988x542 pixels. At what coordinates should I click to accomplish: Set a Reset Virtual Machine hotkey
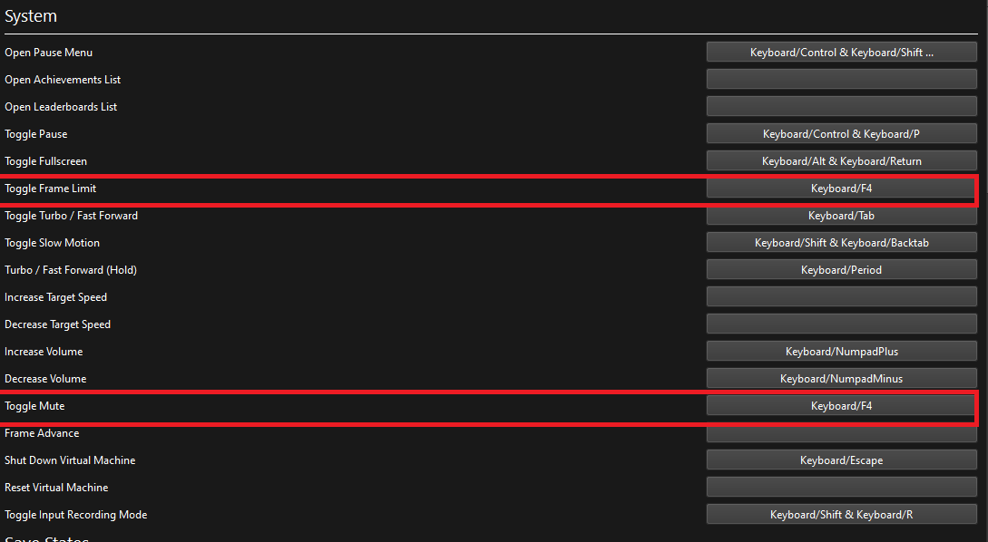(x=841, y=487)
